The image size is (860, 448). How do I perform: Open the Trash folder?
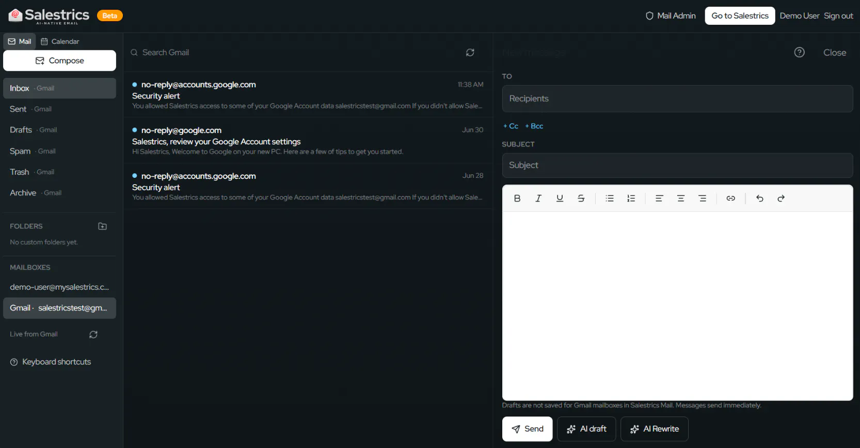pos(59,172)
